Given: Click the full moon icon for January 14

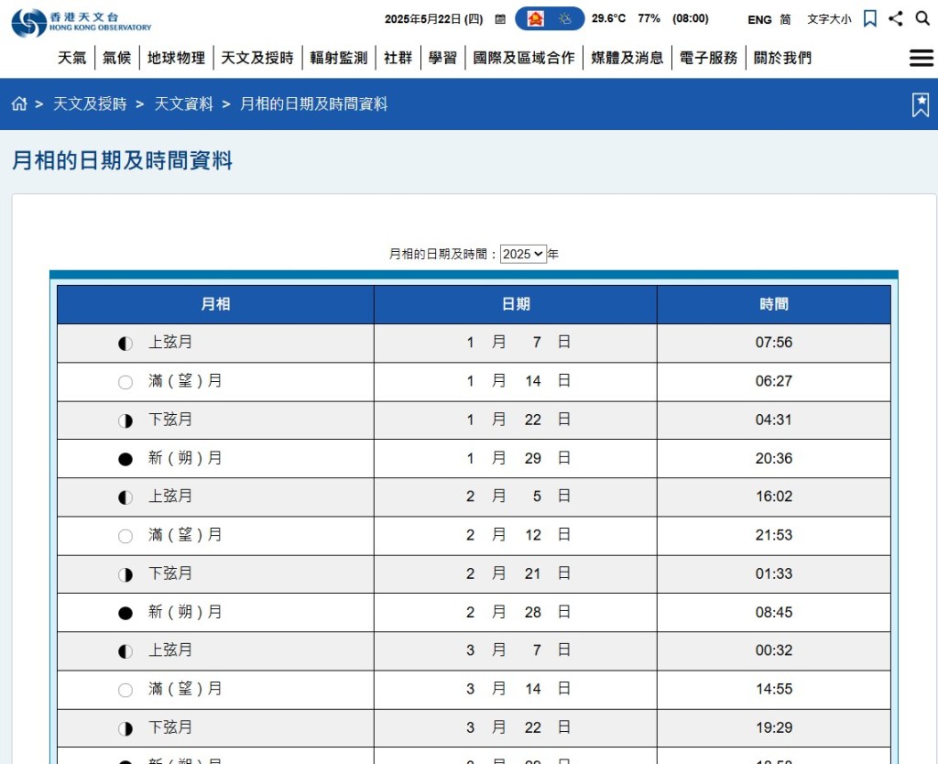Looking at the screenshot, I should pyautogui.click(x=125, y=382).
